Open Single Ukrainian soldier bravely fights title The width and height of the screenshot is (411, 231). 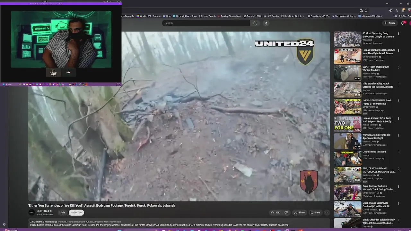click(x=379, y=221)
